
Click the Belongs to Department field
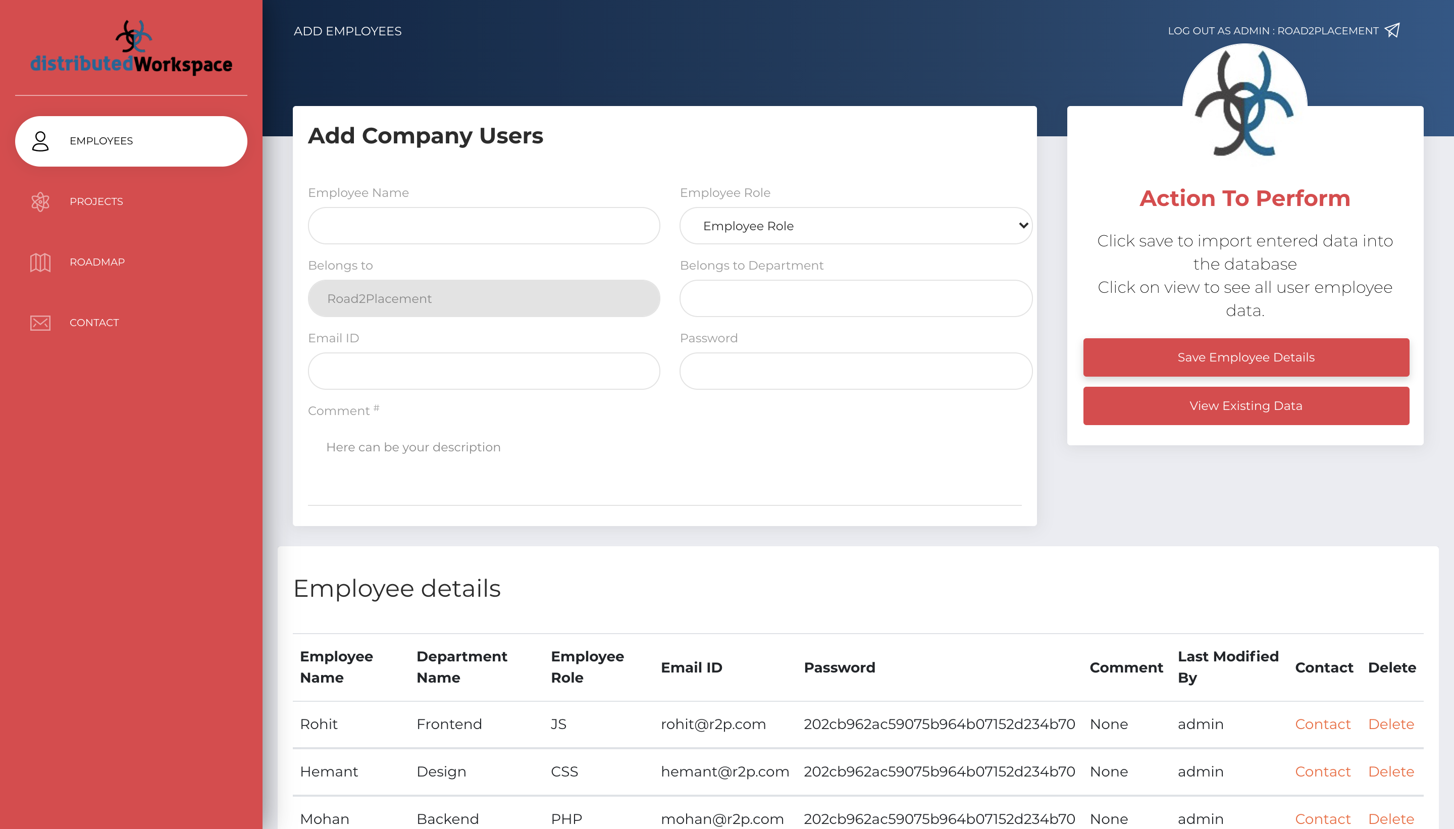pos(855,298)
